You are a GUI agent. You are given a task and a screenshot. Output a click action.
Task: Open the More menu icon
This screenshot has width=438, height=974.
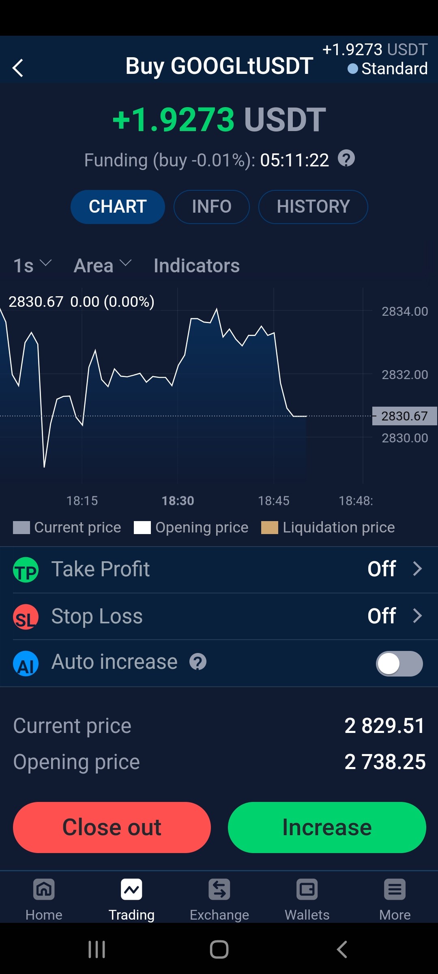click(395, 890)
